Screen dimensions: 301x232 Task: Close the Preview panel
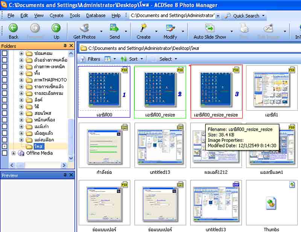pos(71,175)
